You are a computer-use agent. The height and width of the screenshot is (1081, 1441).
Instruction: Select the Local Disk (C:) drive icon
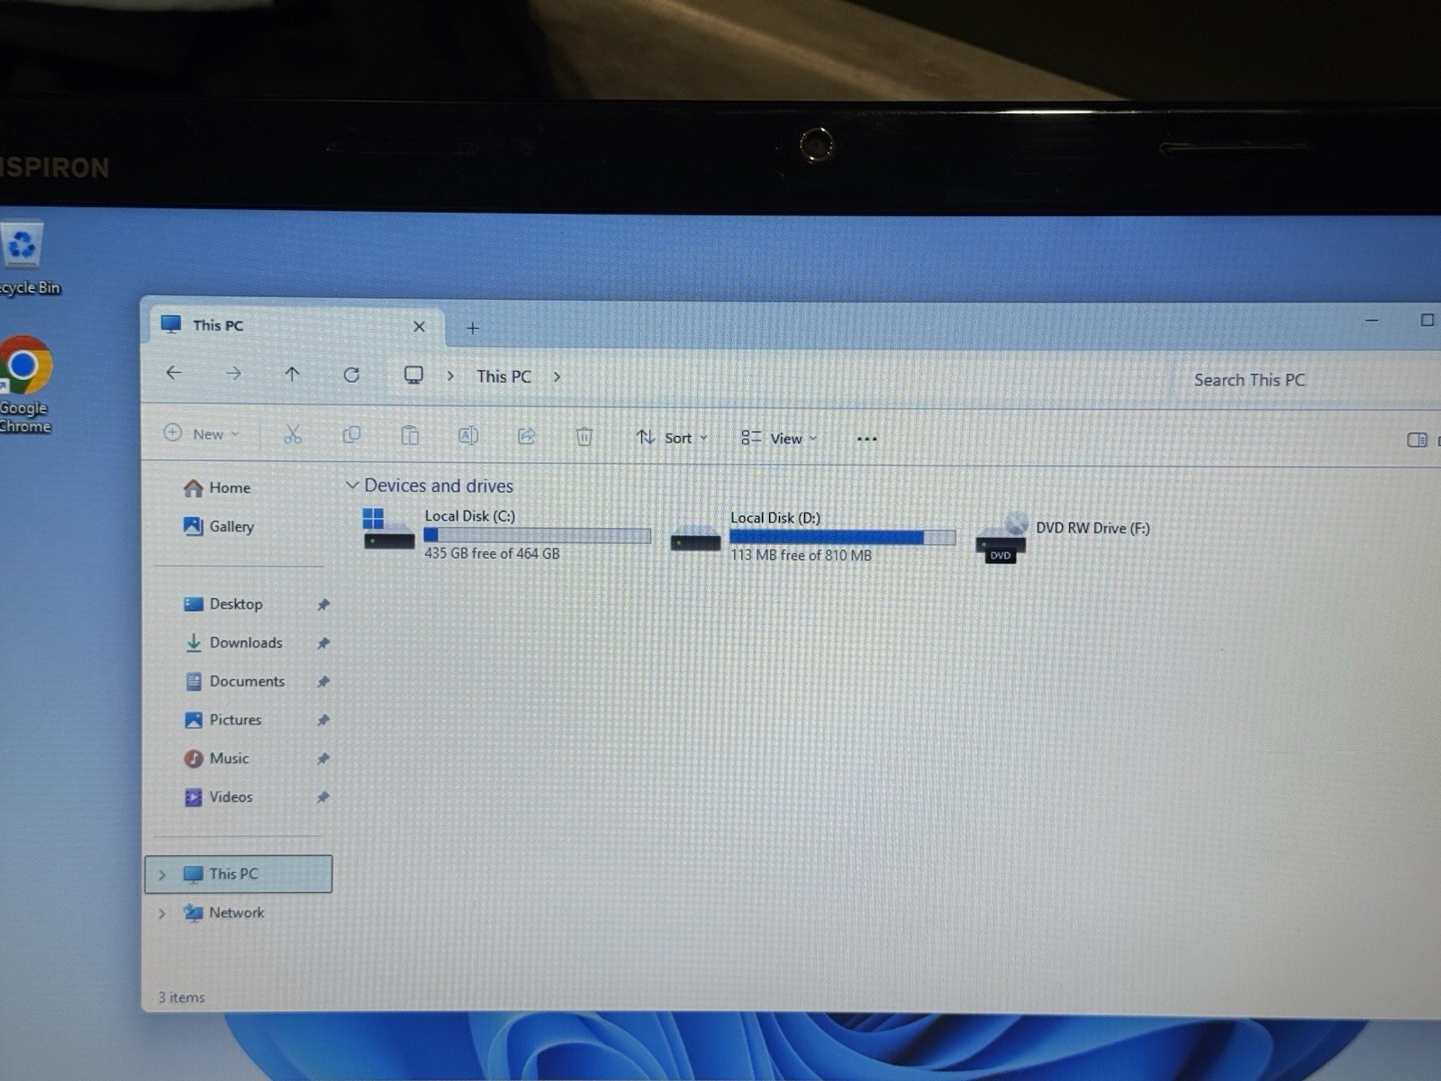pos(388,530)
